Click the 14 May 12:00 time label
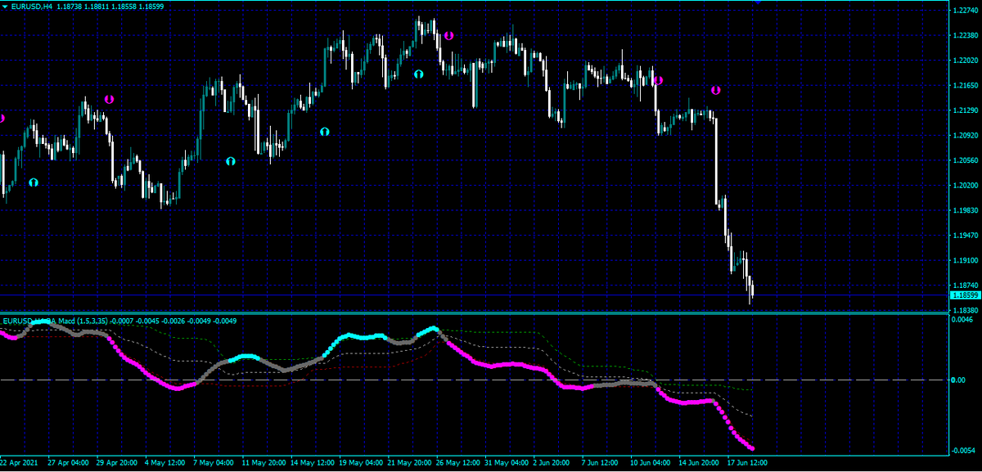Image resolution: width=982 pixels, height=472 pixels. pyautogui.click(x=312, y=463)
